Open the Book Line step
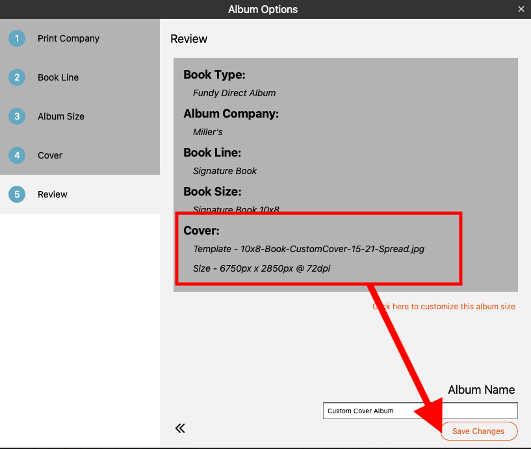Viewport: 531px width, 449px height. pos(79,77)
